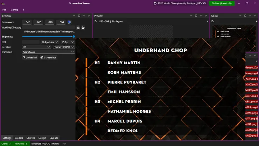Pin the Preview panel
Screen dimensions: 259x146
(x=206, y=16)
